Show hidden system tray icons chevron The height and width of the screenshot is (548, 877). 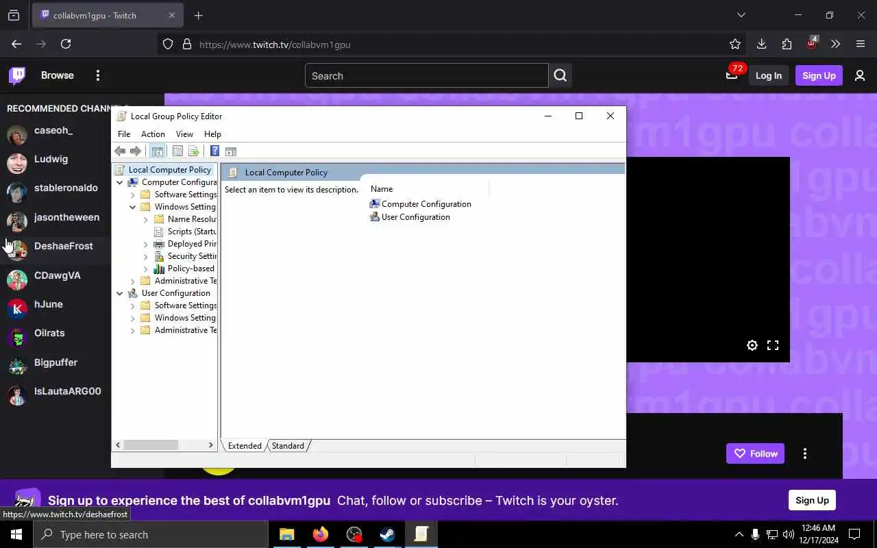click(739, 534)
